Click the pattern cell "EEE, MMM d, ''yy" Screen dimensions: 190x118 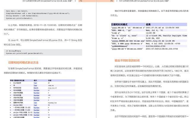(x=121, y=30)
